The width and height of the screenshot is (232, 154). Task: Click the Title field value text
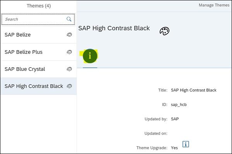click(x=194, y=90)
